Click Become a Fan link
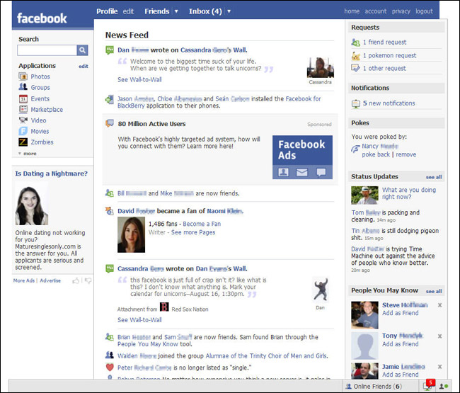Viewport: 460px width, 393px height. coord(202,224)
